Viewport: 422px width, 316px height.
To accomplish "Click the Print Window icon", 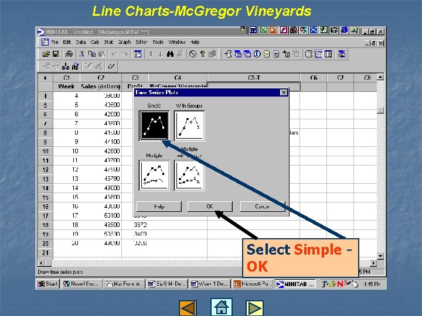I will click(x=69, y=54).
